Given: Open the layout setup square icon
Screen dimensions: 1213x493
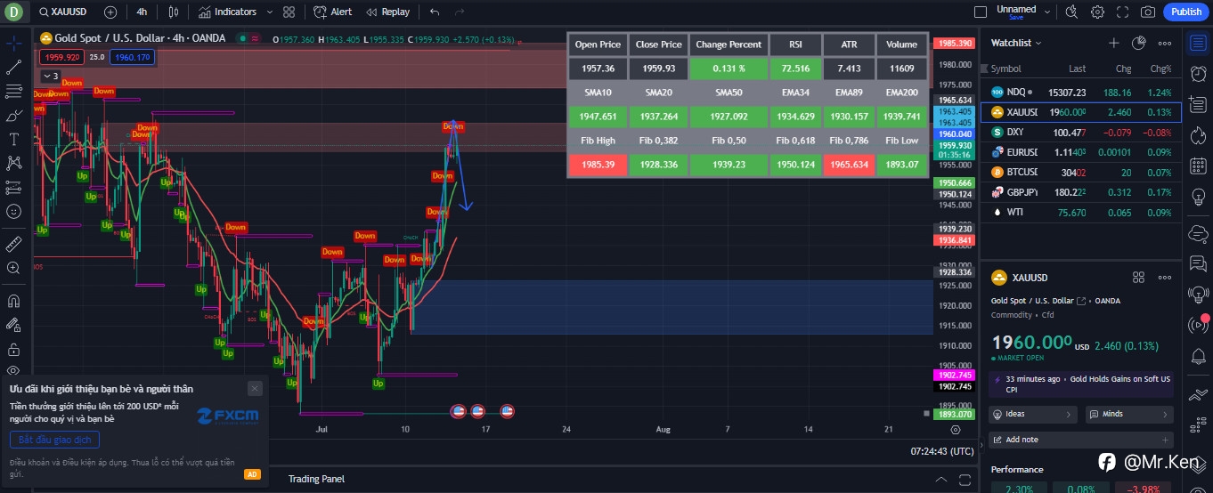Looking at the screenshot, I should click(981, 12).
